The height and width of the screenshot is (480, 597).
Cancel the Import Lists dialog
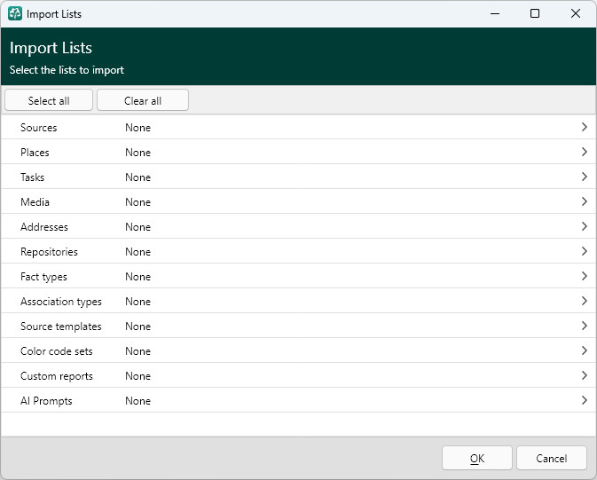point(551,458)
